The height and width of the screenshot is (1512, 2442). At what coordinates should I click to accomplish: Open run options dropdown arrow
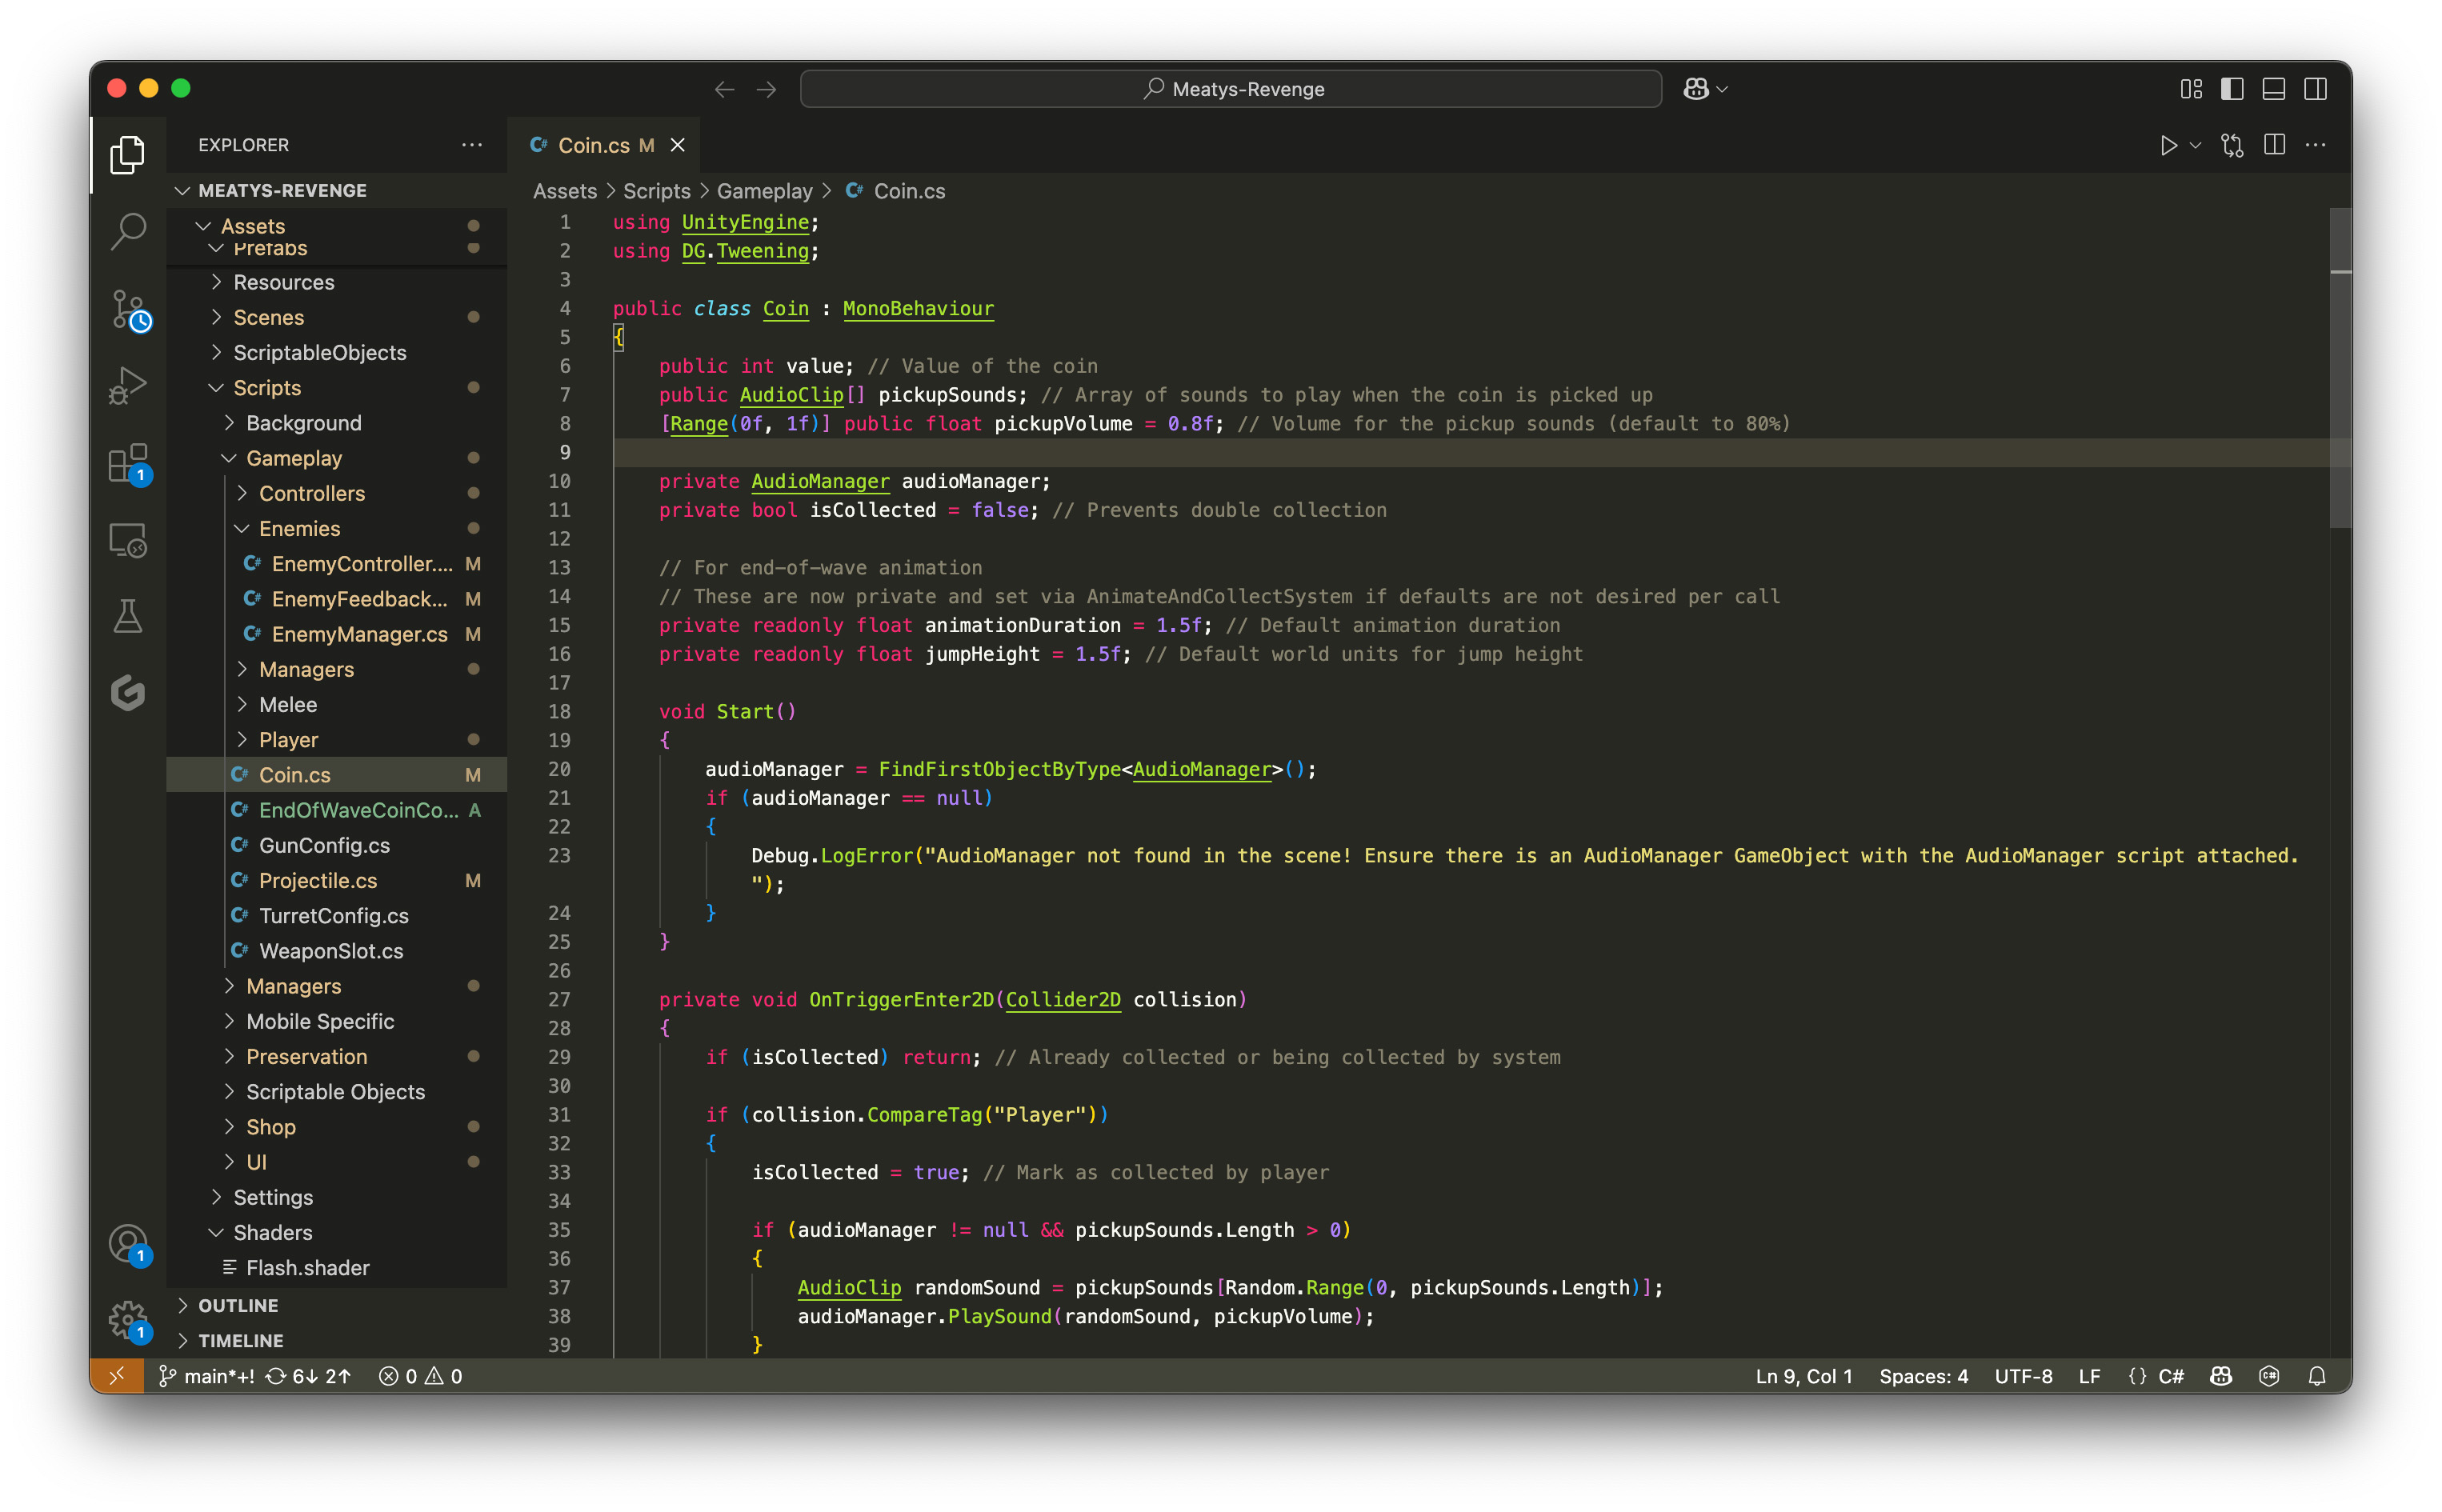(2196, 145)
